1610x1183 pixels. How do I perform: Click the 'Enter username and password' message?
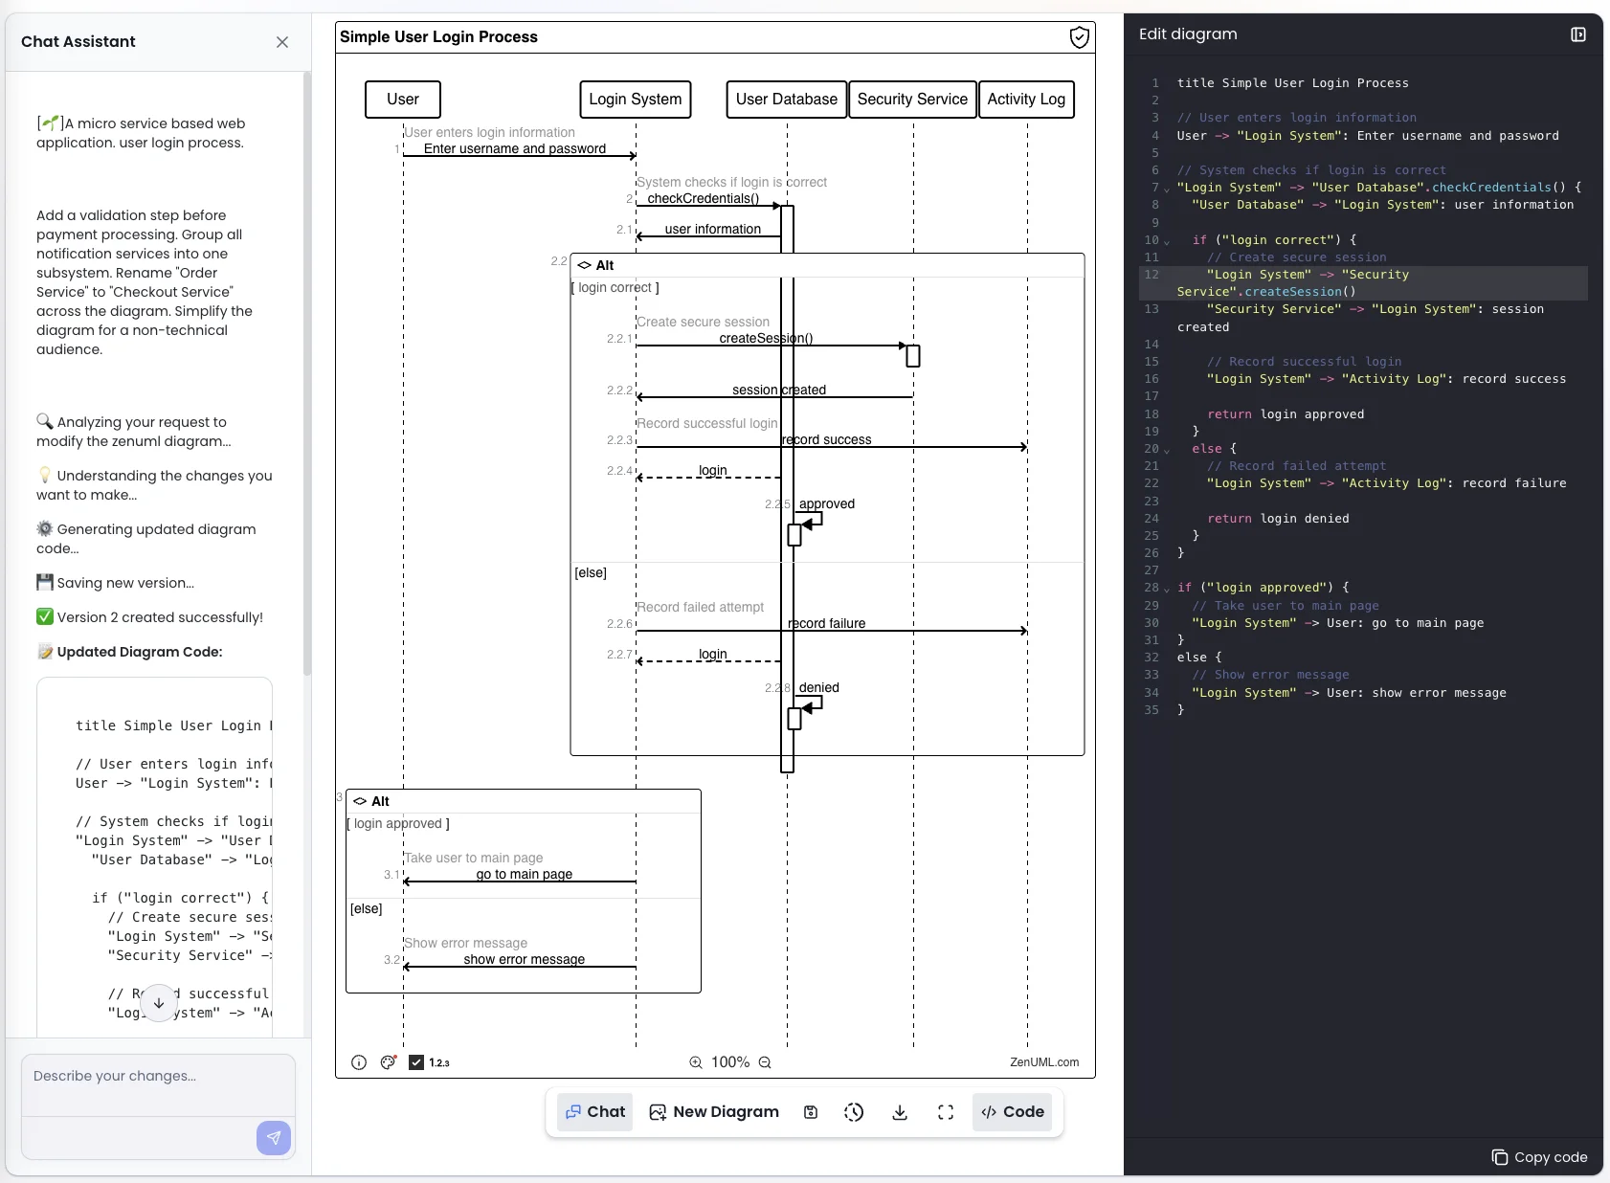coord(515,148)
